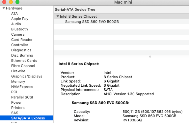
Task: Click the Product value 8 Series Chipset
Action: tap(118, 77)
